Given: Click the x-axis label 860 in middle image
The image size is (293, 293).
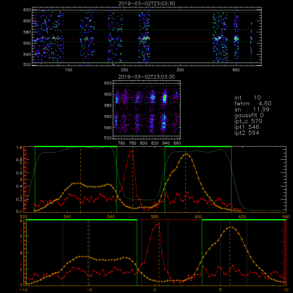Looking at the screenshot, I should click(x=177, y=143).
